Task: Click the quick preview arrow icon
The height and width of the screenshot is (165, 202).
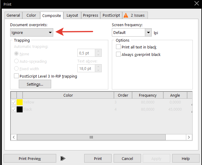Action: [63, 158]
